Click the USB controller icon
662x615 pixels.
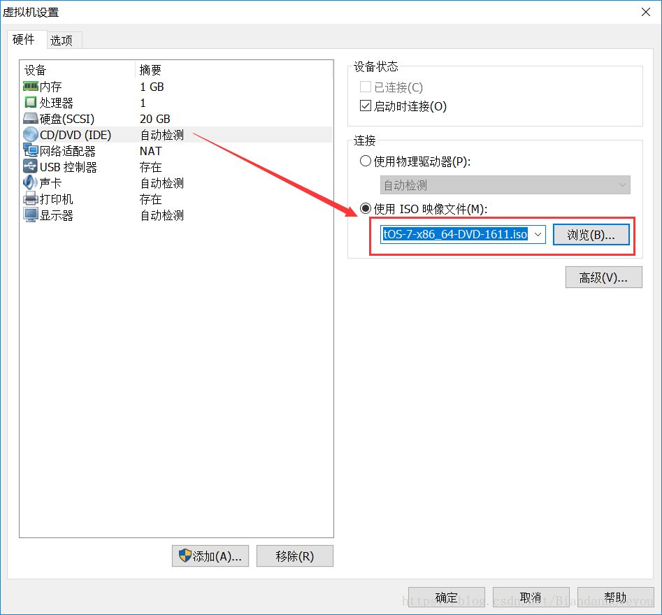point(30,166)
